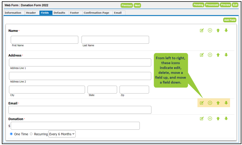Click the 'Name' field heading
The height and width of the screenshot is (145, 242).
click(x=13, y=31)
